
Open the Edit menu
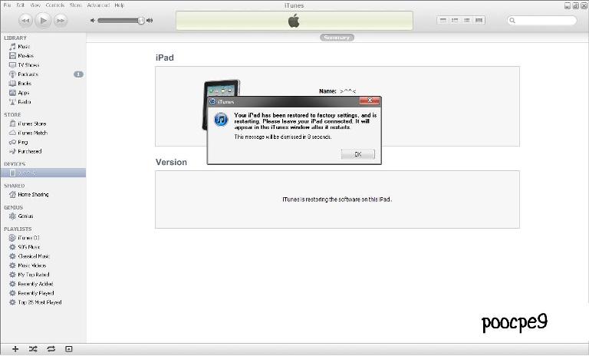click(x=20, y=5)
